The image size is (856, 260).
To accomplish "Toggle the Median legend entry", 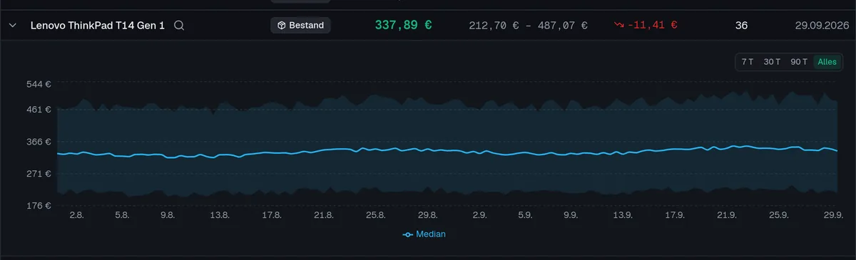I will click(x=424, y=234).
